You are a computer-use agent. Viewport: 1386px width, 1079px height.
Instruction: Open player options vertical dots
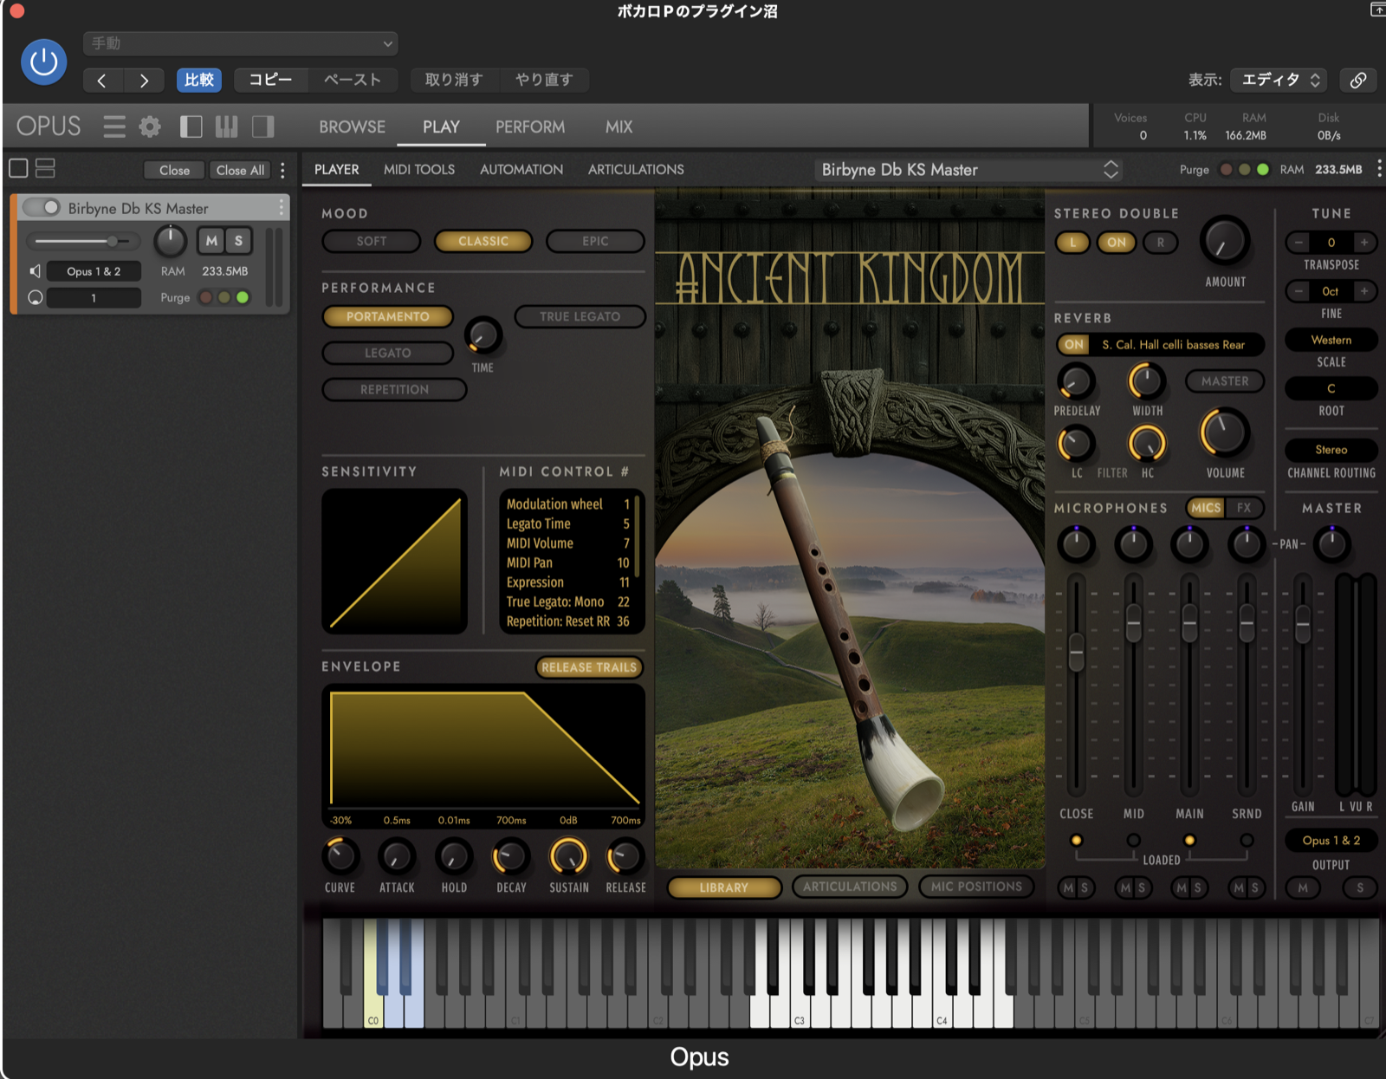[1379, 169]
